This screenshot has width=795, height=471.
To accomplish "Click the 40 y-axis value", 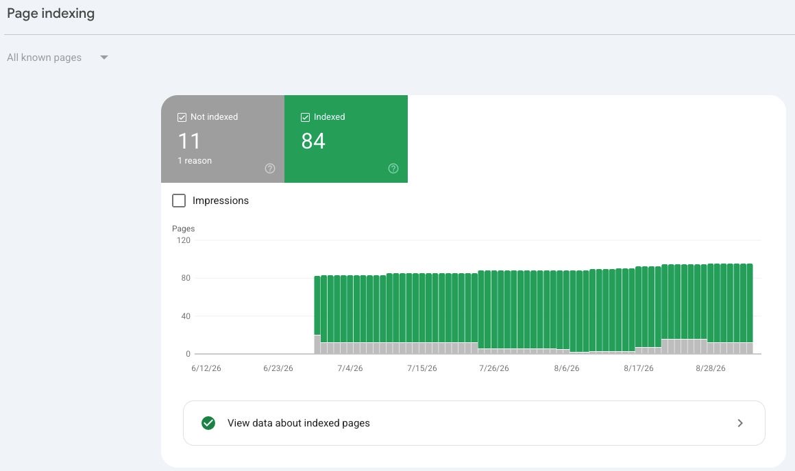I will 186,316.
